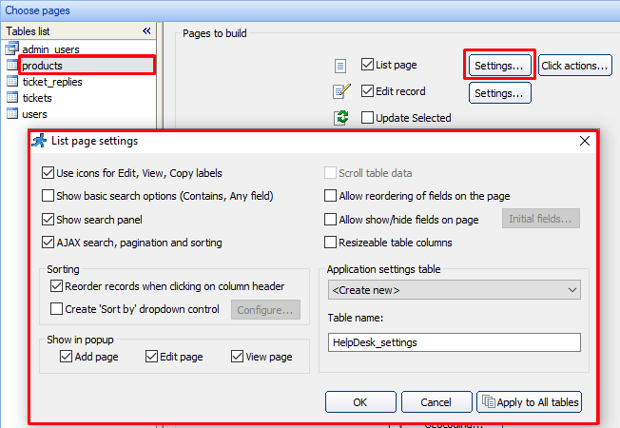This screenshot has width=620, height=428.
Task: Click the ticket_replies table icon
Action: (12, 82)
